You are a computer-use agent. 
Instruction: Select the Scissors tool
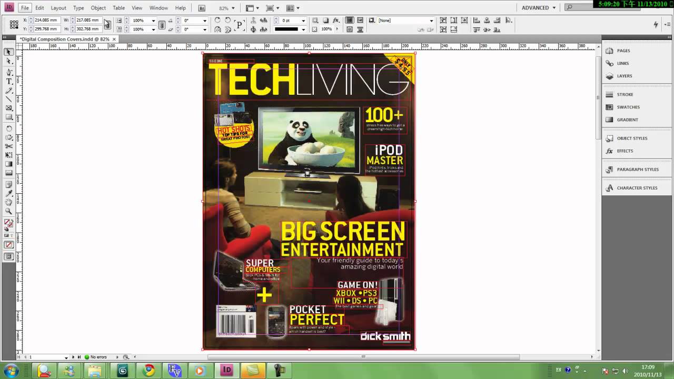point(9,146)
